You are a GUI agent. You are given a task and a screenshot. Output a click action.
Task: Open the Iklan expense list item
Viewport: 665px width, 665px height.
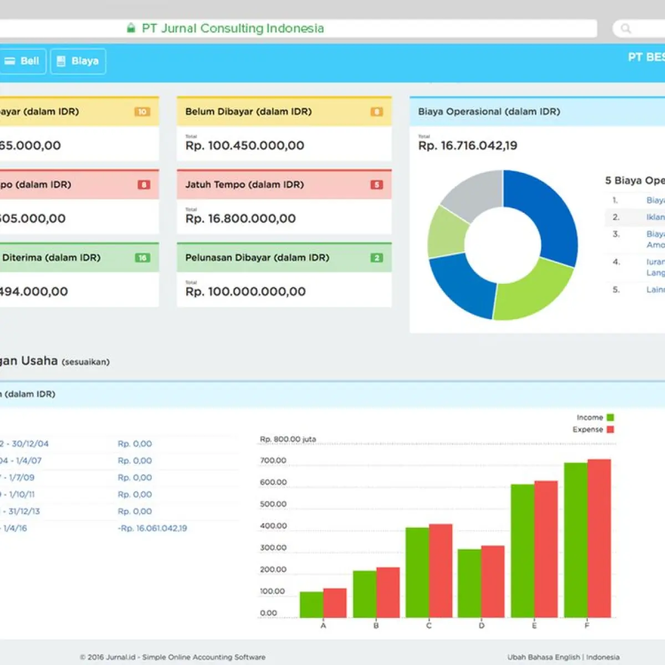pos(656,217)
